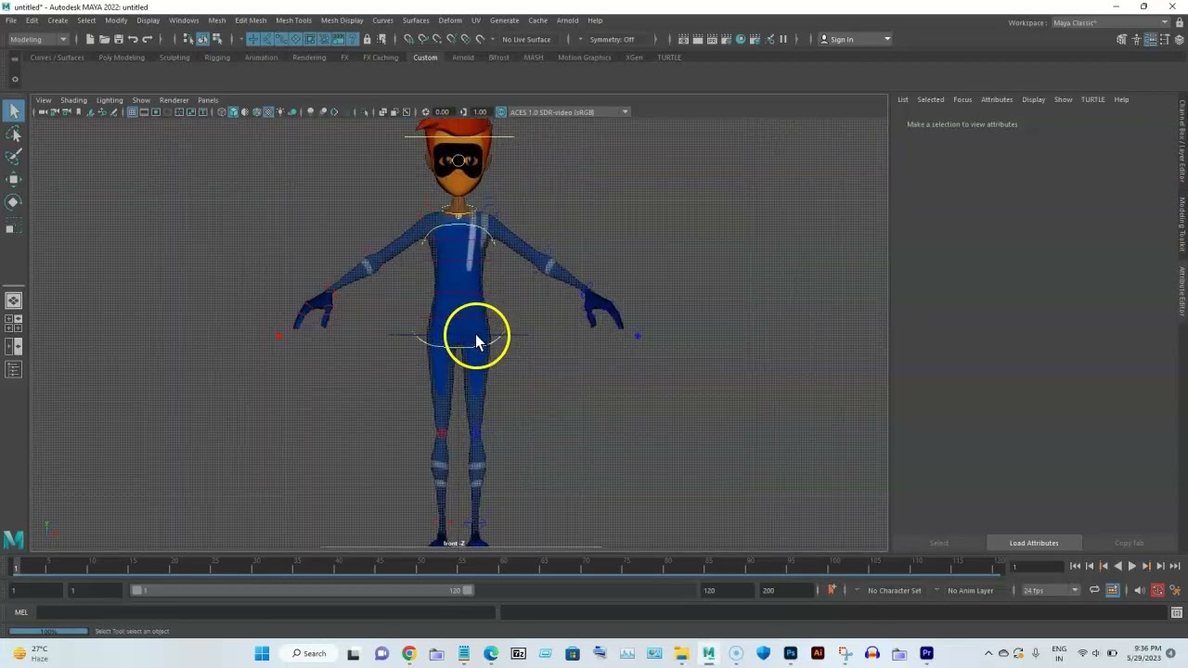Switch to the Poly Modeling shelf tab
This screenshot has height=668, width=1188.
tap(122, 58)
